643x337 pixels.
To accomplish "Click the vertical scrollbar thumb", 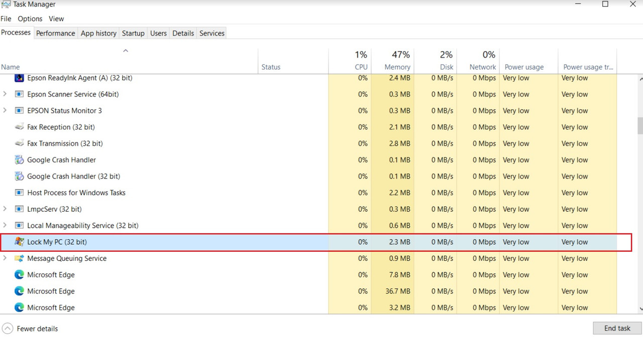I will click(x=640, y=126).
